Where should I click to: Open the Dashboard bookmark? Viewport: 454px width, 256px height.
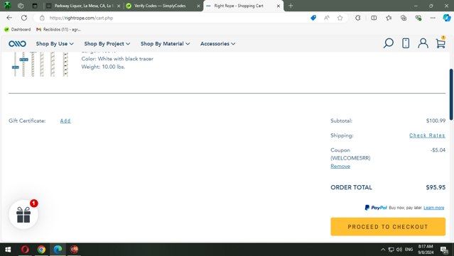(x=17, y=30)
